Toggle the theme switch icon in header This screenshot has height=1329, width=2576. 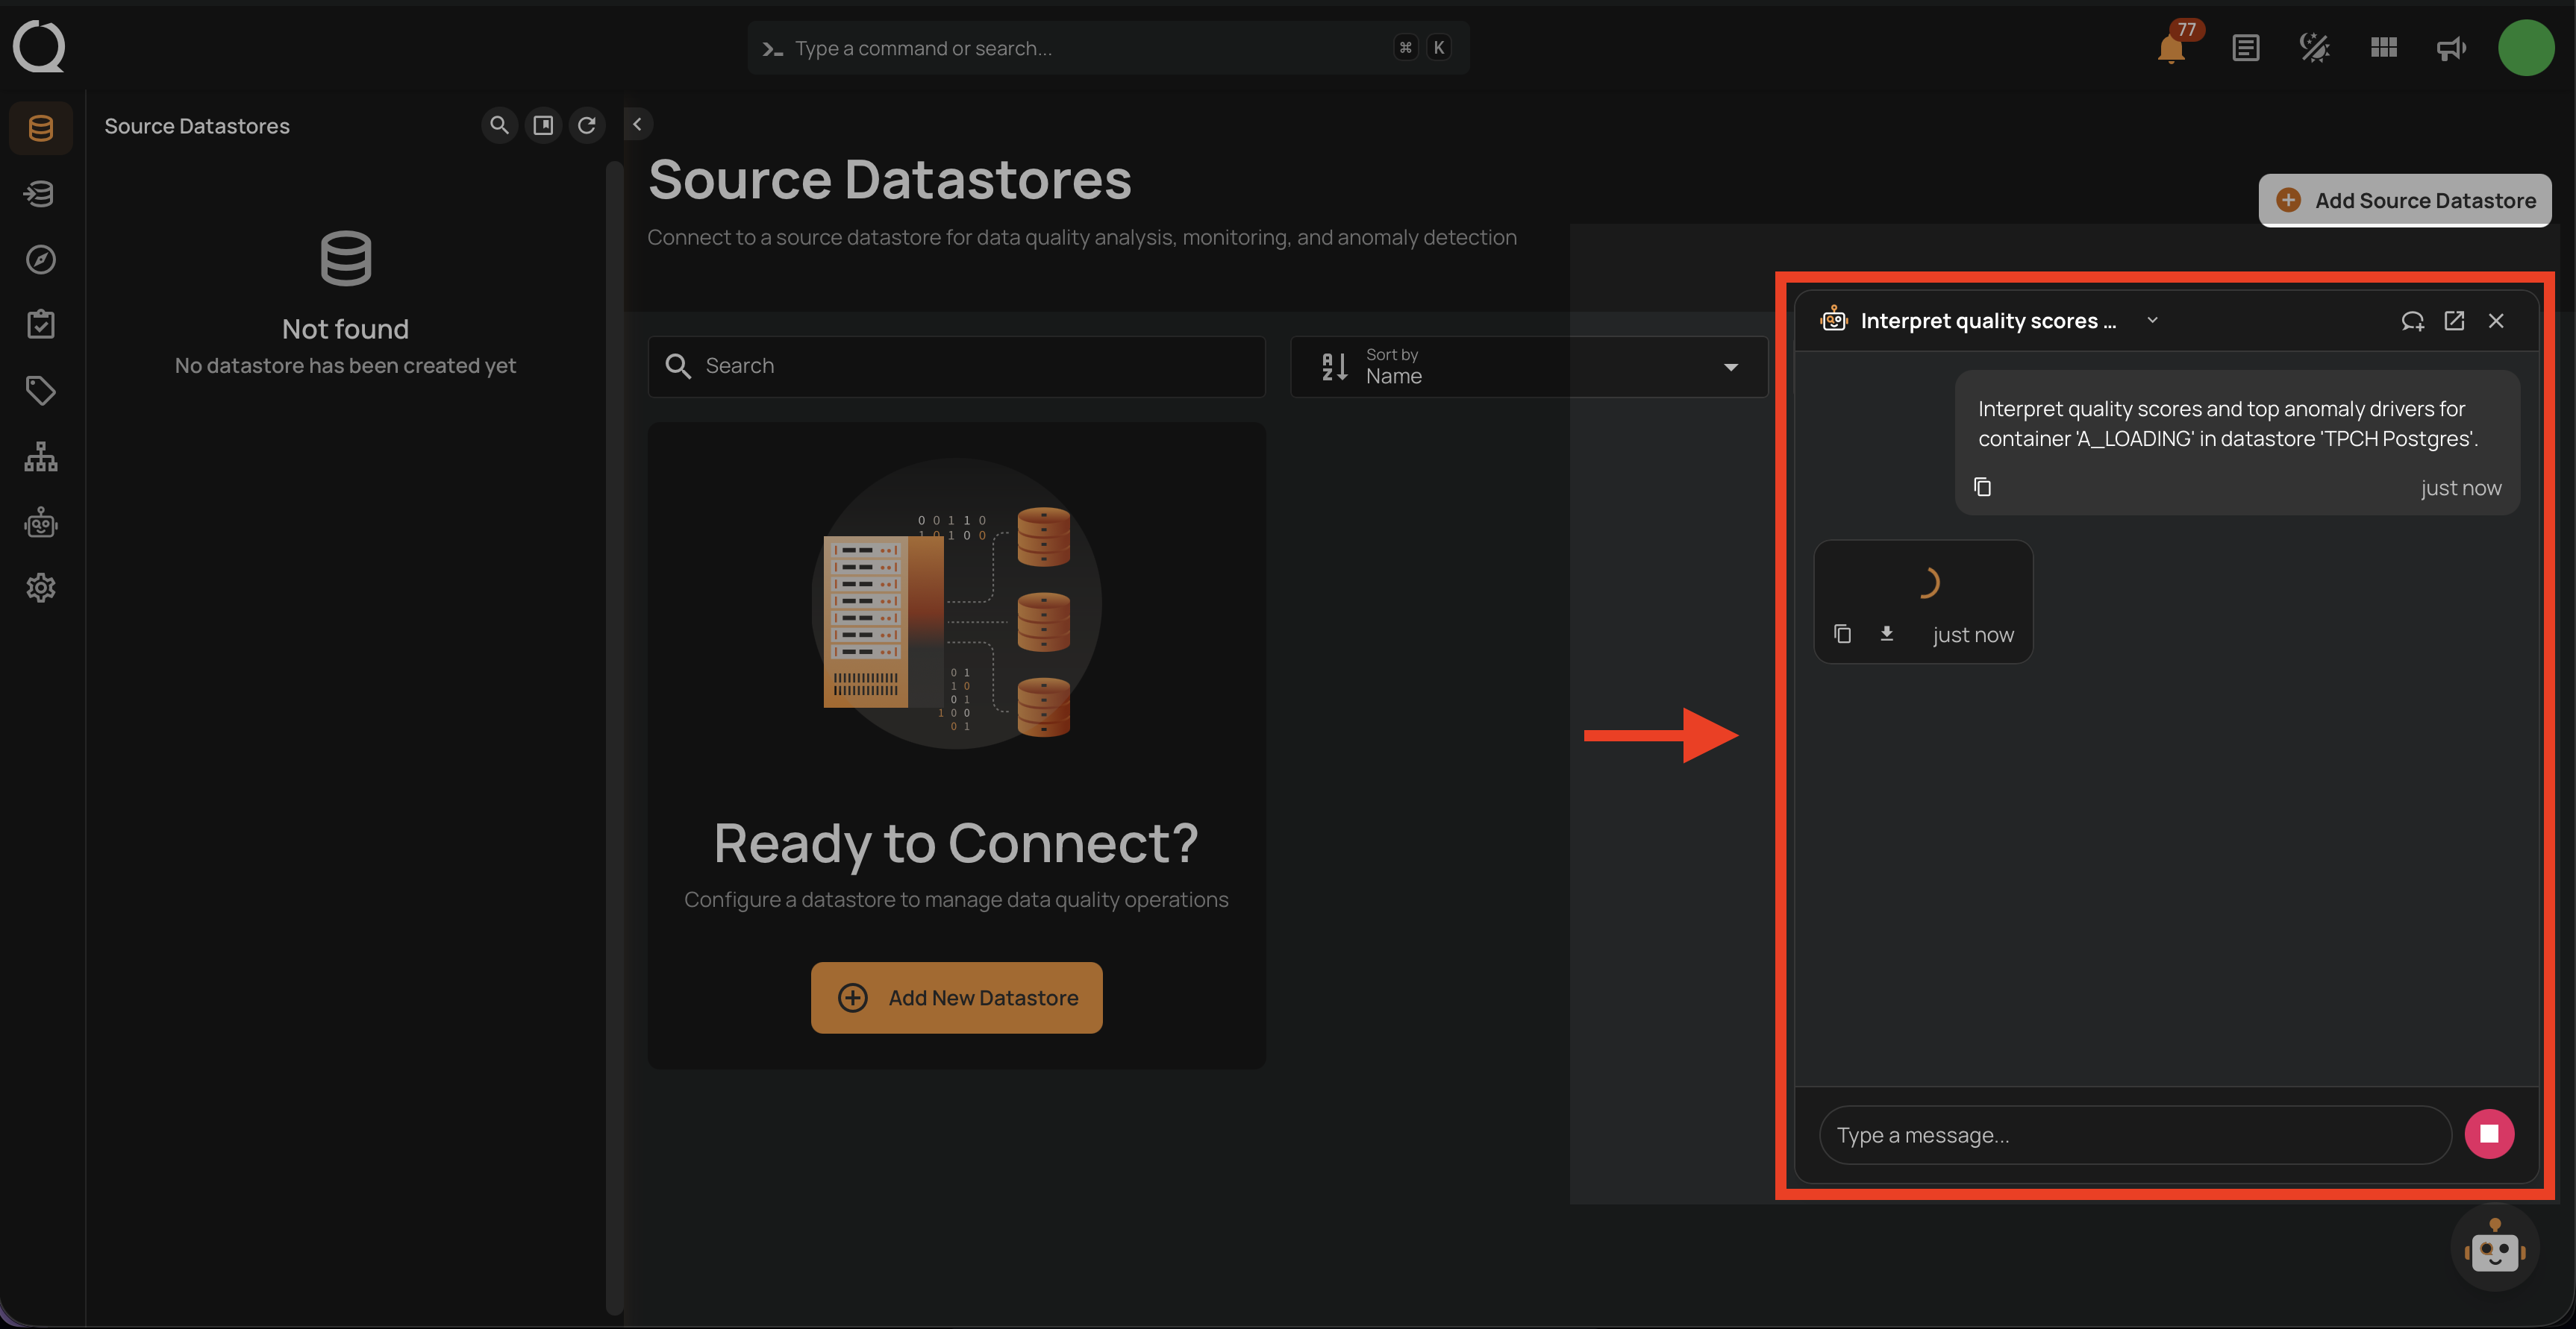[x=2314, y=48]
